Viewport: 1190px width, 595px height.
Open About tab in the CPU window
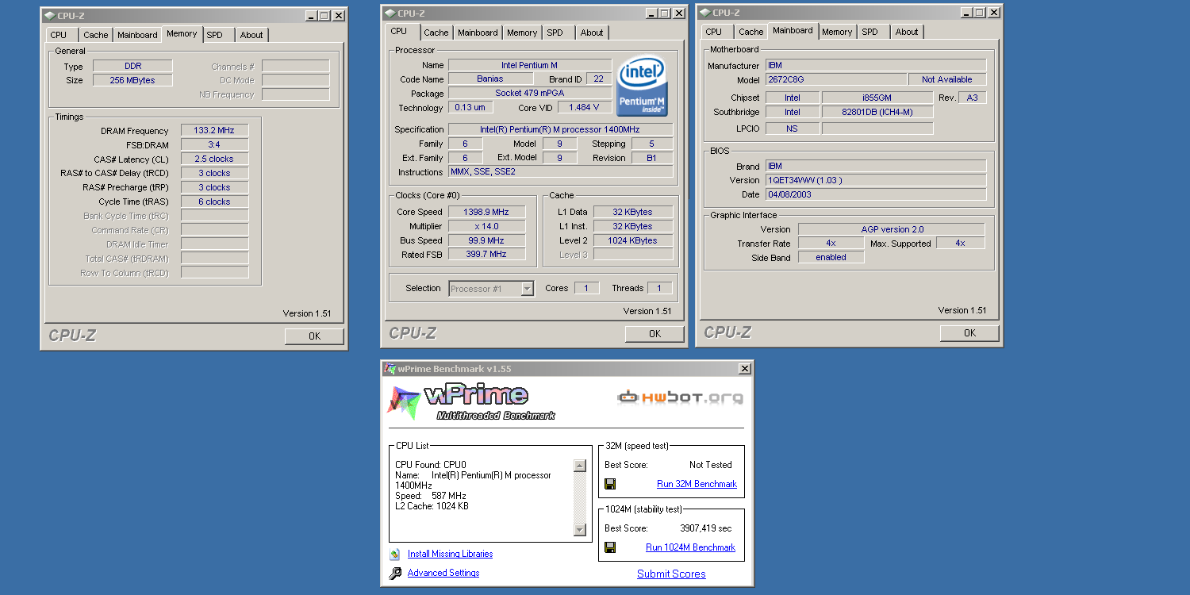click(x=592, y=33)
